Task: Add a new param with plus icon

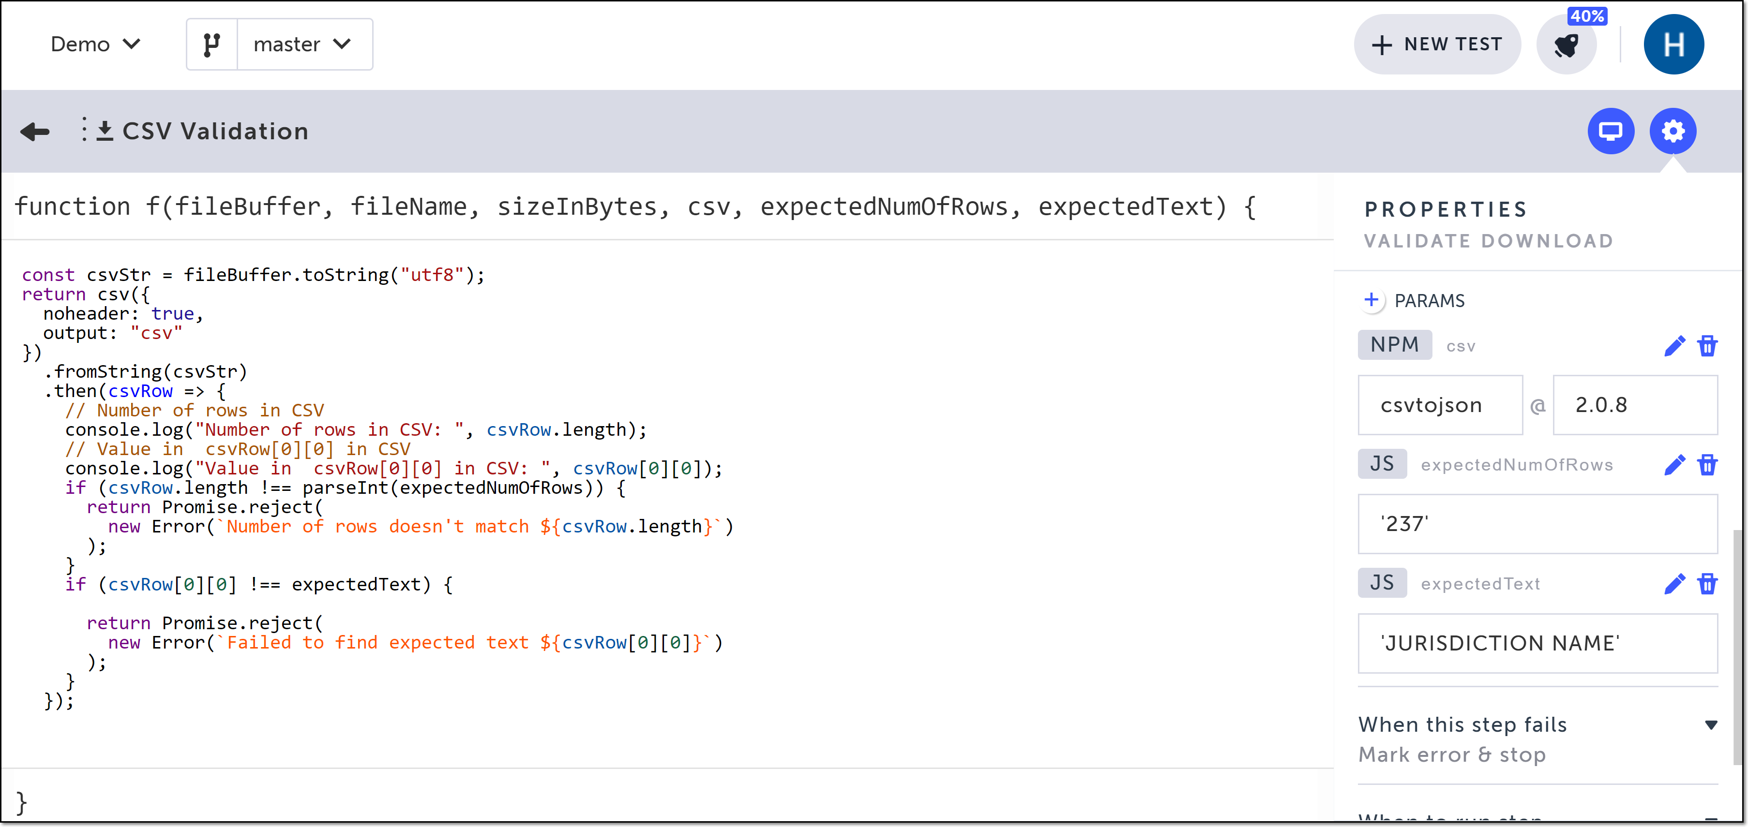Action: click(1371, 300)
